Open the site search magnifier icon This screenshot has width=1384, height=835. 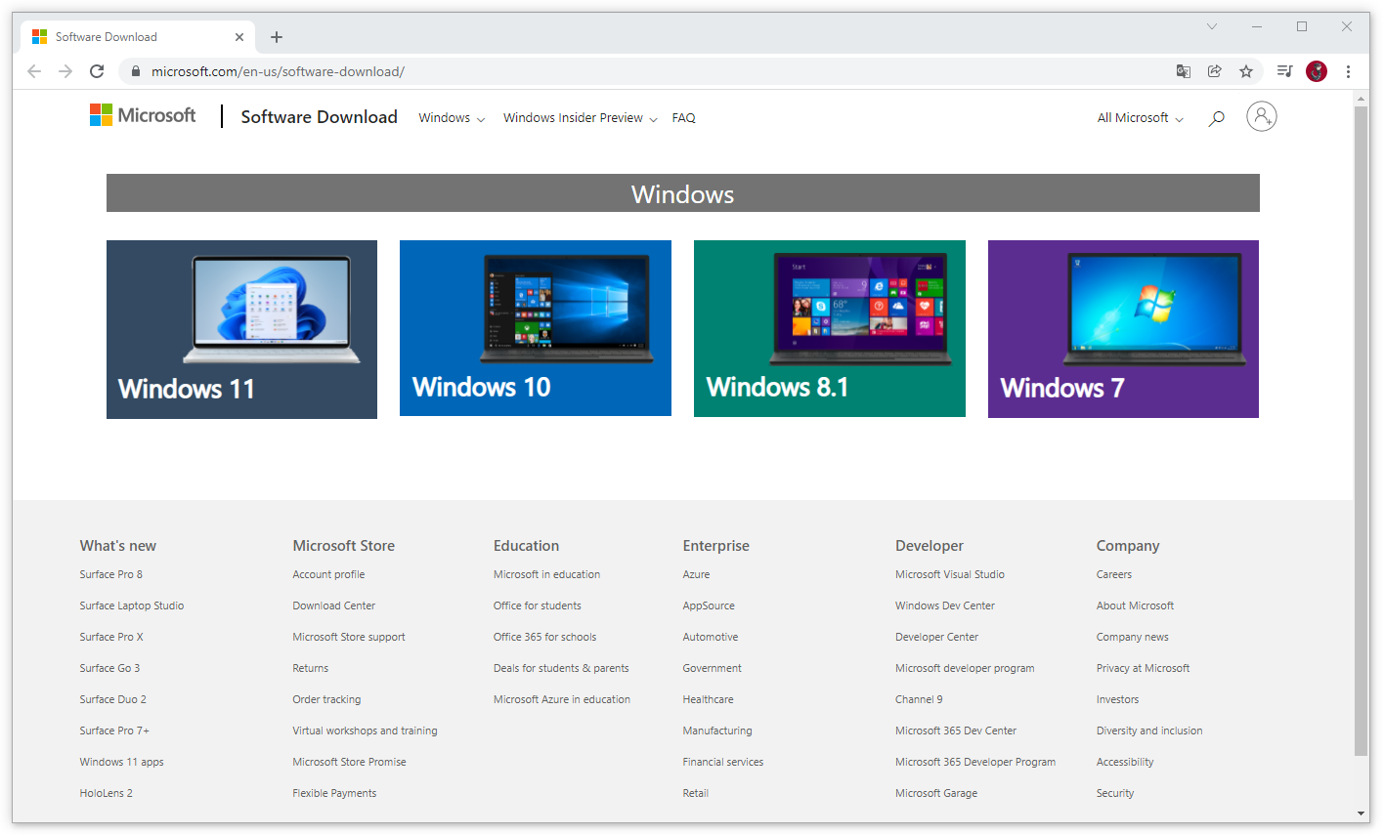pos(1216,118)
